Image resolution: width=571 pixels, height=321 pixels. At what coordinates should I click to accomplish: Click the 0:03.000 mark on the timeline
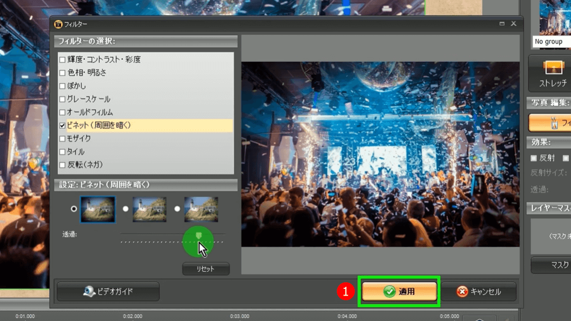tap(240, 316)
